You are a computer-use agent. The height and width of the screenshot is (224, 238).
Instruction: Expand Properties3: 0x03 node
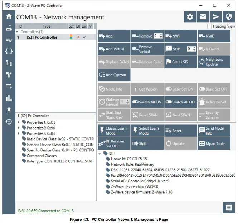coord(19,133)
